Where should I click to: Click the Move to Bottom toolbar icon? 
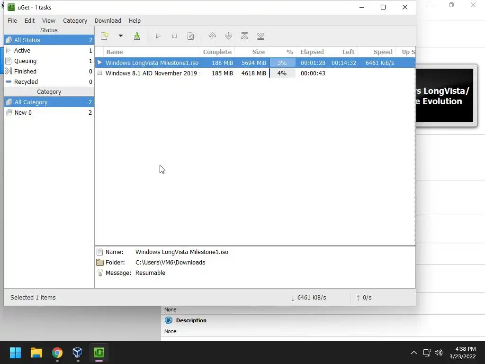261,36
